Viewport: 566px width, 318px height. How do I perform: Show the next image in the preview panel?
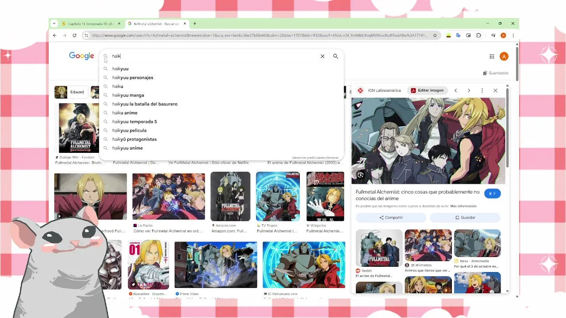coord(469,91)
